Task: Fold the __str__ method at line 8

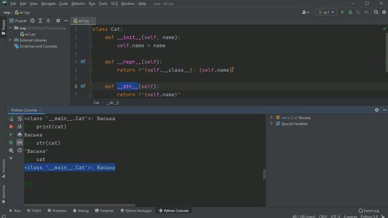Action: (x=91, y=86)
